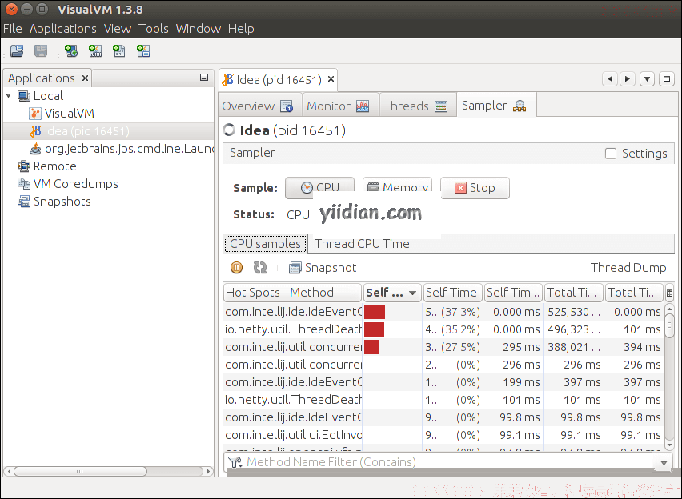Take a CPU Snapshot

(x=323, y=268)
